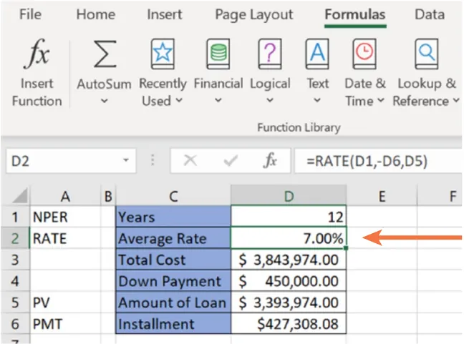This screenshot has height=344, width=464.
Task: Expand the Name Box dropdown arrow
Action: [x=126, y=162]
